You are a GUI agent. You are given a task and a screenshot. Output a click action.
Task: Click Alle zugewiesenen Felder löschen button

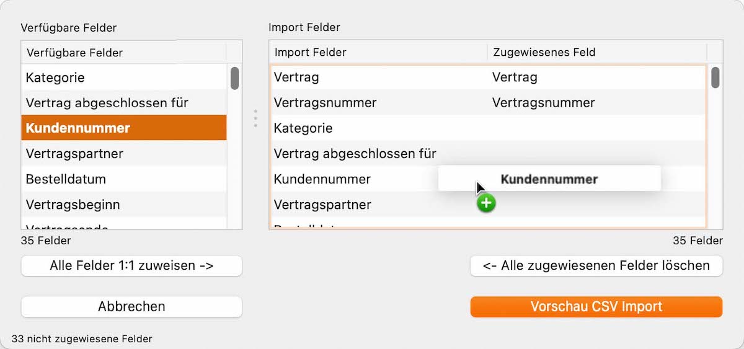click(596, 266)
